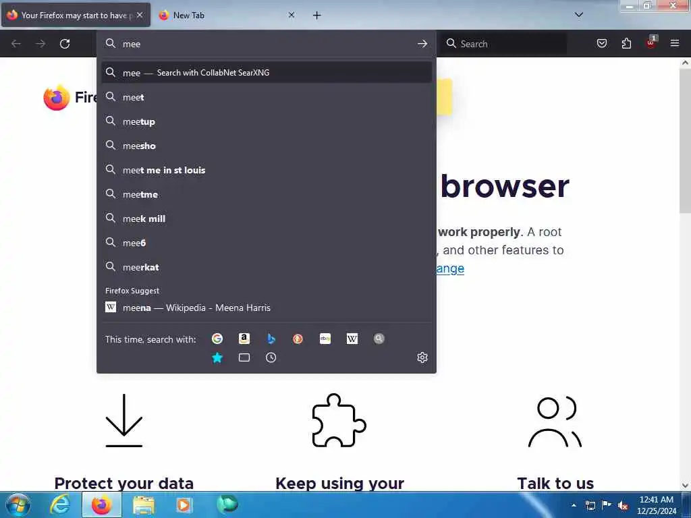Open a new tab with the plus button

(317, 16)
